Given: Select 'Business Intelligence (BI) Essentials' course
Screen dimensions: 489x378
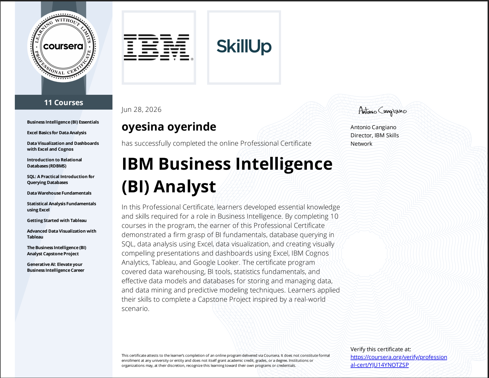Looking at the screenshot, I should [x=63, y=122].
